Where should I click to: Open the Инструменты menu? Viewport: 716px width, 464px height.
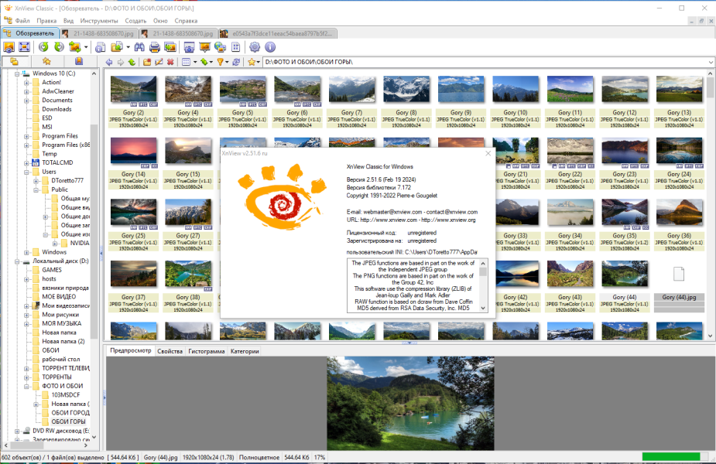98,21
